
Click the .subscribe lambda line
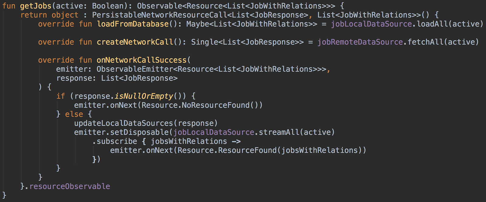click(166, 141)
